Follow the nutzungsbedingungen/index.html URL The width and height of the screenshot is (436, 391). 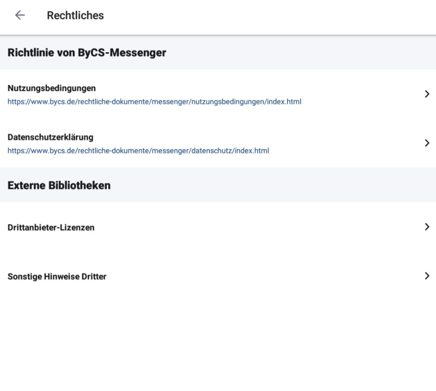[154, 102]
